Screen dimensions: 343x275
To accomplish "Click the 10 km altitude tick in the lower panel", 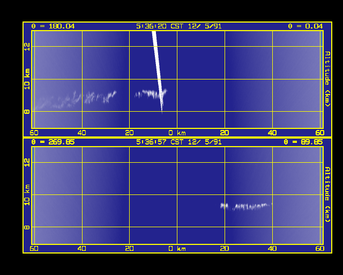I will coord(27,195).
